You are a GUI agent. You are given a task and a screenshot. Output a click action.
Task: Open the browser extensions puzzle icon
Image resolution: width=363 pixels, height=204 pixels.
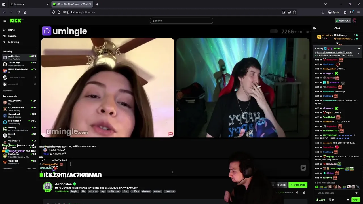pos(345,12)
